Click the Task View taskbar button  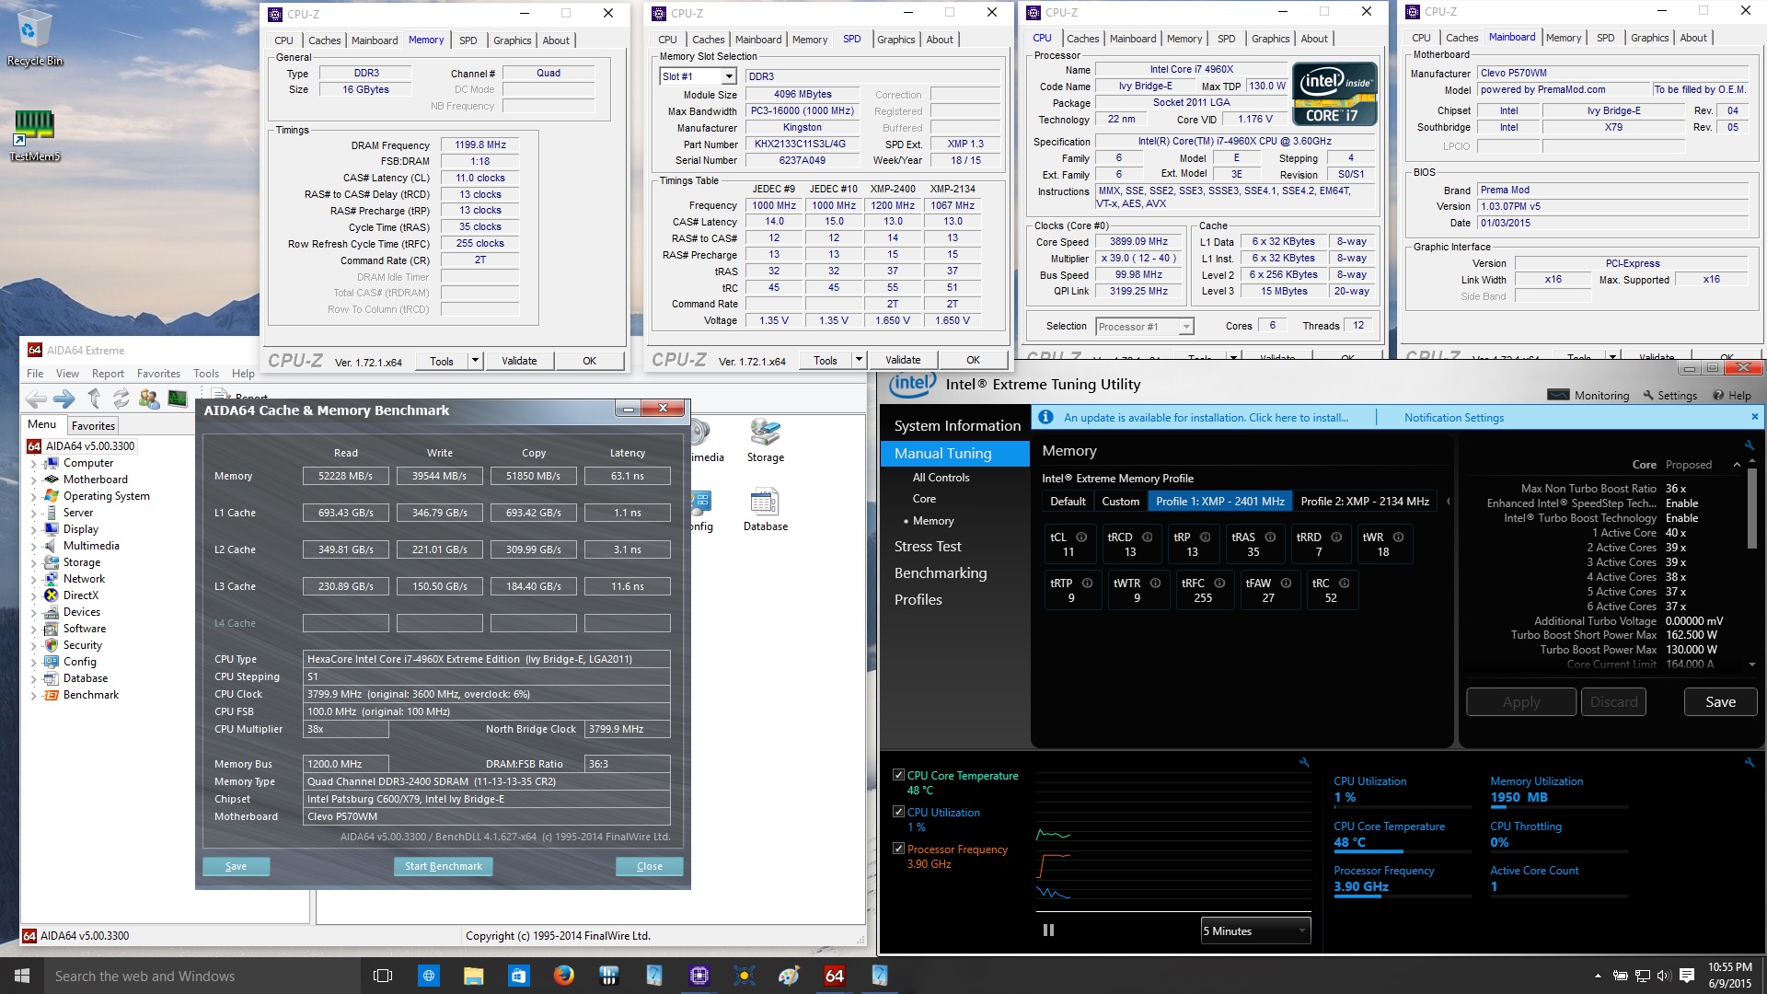tap(383, 976)
